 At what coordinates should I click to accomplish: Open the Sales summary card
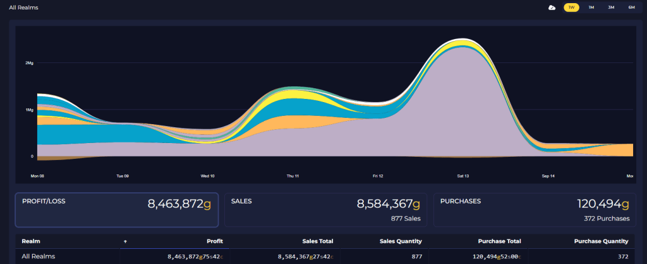(x=325, y=210)
